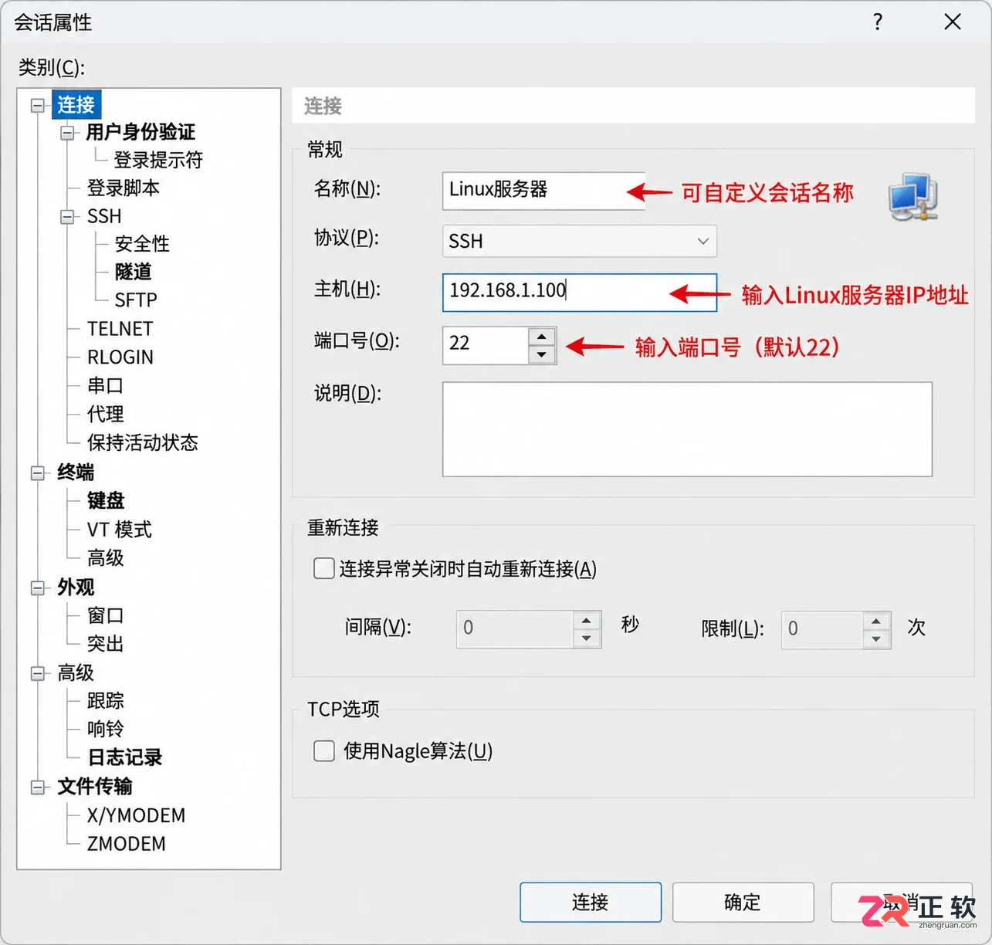
Task: Open the 窗口 window settings page
Action: (x=105, y=615)
